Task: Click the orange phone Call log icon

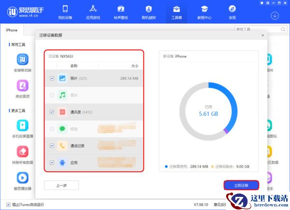Action: pos(62,145)
